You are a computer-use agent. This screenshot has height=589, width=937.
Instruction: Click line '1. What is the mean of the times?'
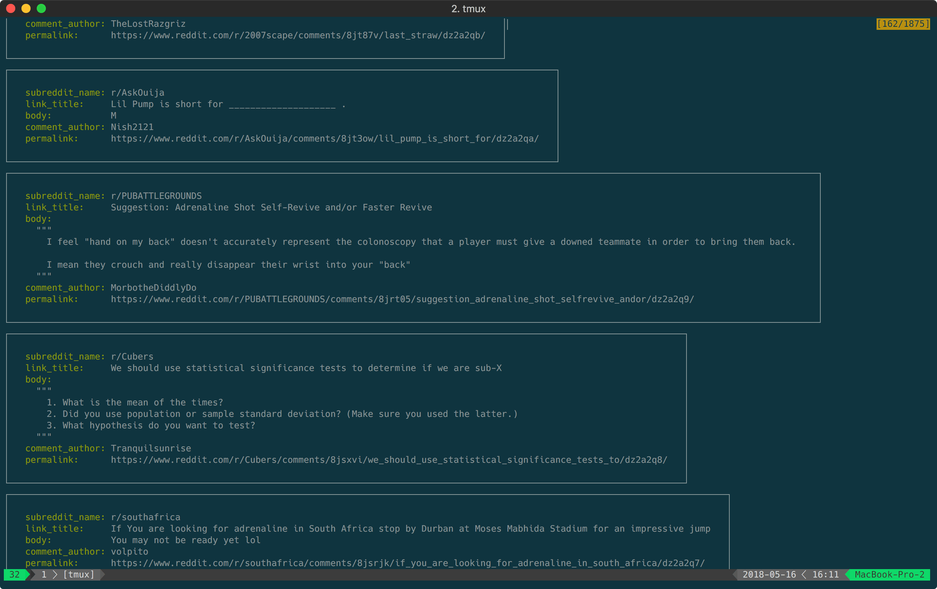[x=135, y=403]
